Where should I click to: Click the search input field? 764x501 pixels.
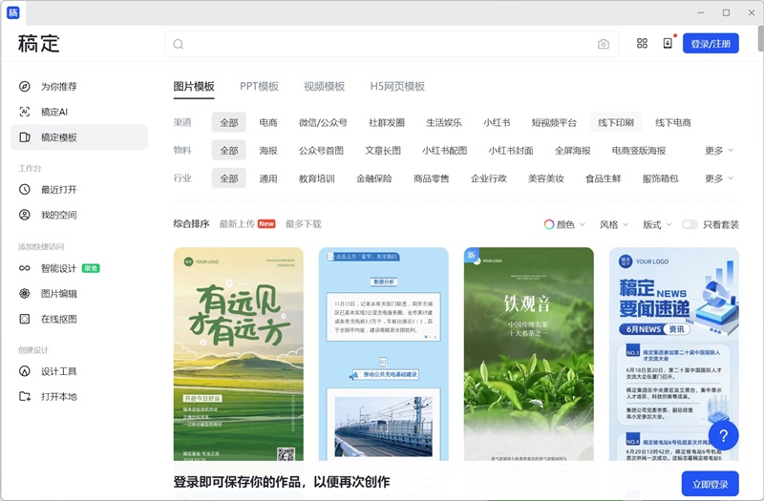pyautogui.click(x=392, y=44)
